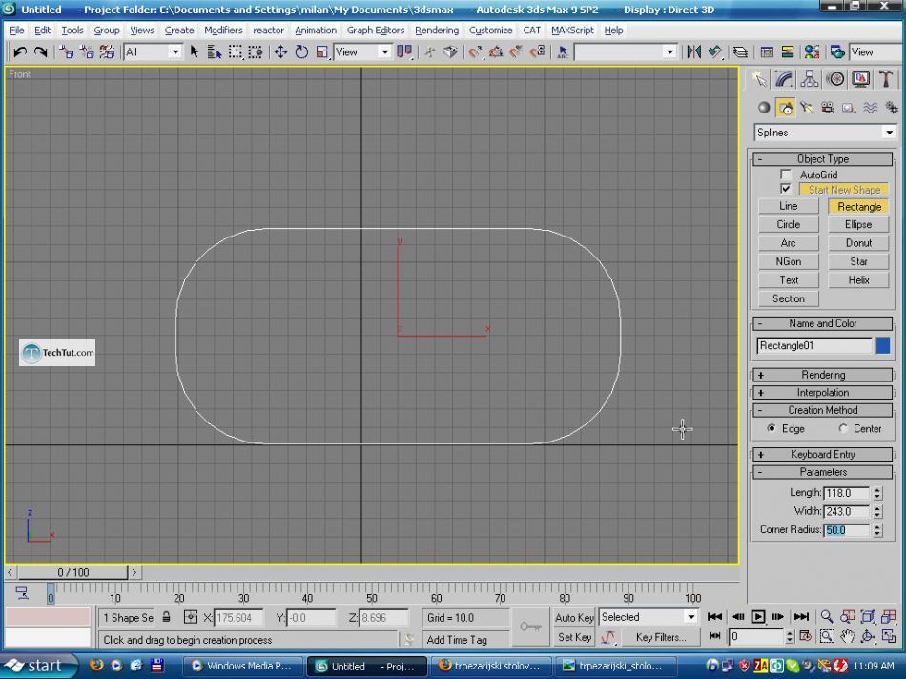906x679 pixels.
Task: Choose the Select and Rotate tool
Action: point(301,52)
